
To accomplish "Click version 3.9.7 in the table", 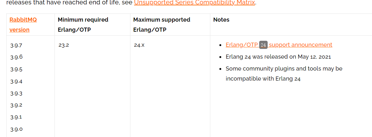I will pos(16,45).
